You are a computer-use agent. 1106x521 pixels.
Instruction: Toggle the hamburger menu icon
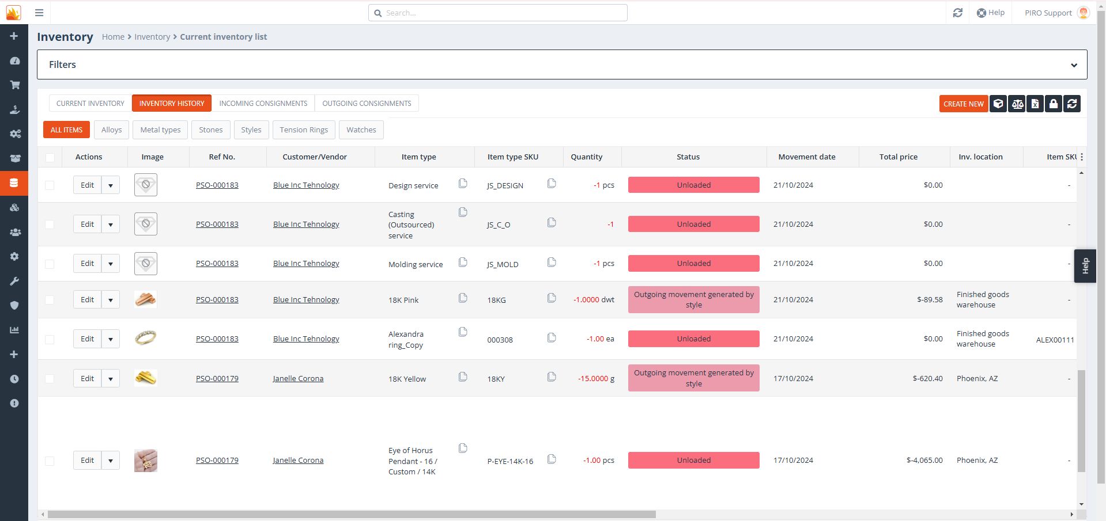pos(39,13)
